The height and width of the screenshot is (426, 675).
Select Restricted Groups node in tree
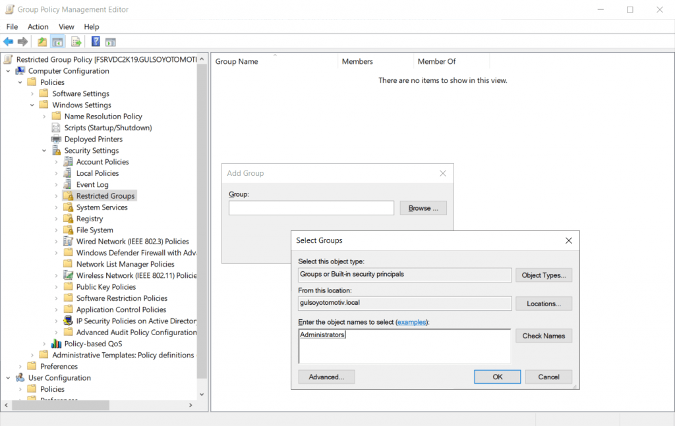coord(105,196)
